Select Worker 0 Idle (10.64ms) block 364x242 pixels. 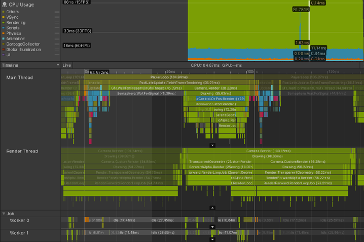pos(228,220)
